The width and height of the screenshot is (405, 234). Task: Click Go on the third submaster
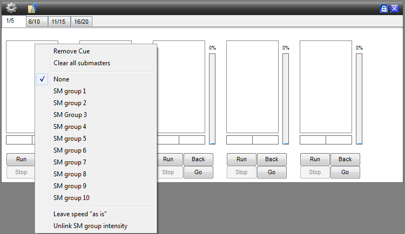click(x=198, y=172)
